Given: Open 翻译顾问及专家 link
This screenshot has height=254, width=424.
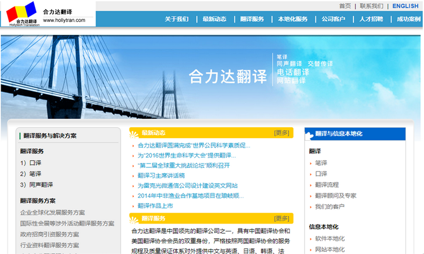Looking at the screenshot, I should click(x=336, y=196).
